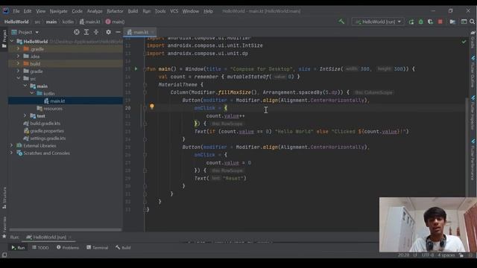The image size is (477, 268).
Task: Click the Project panel horizontal scrollbar
Action: point(66,230)
